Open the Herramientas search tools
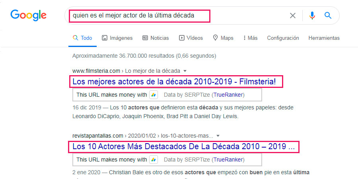Screen dimensions: 358x179 (x=324, y=38)
